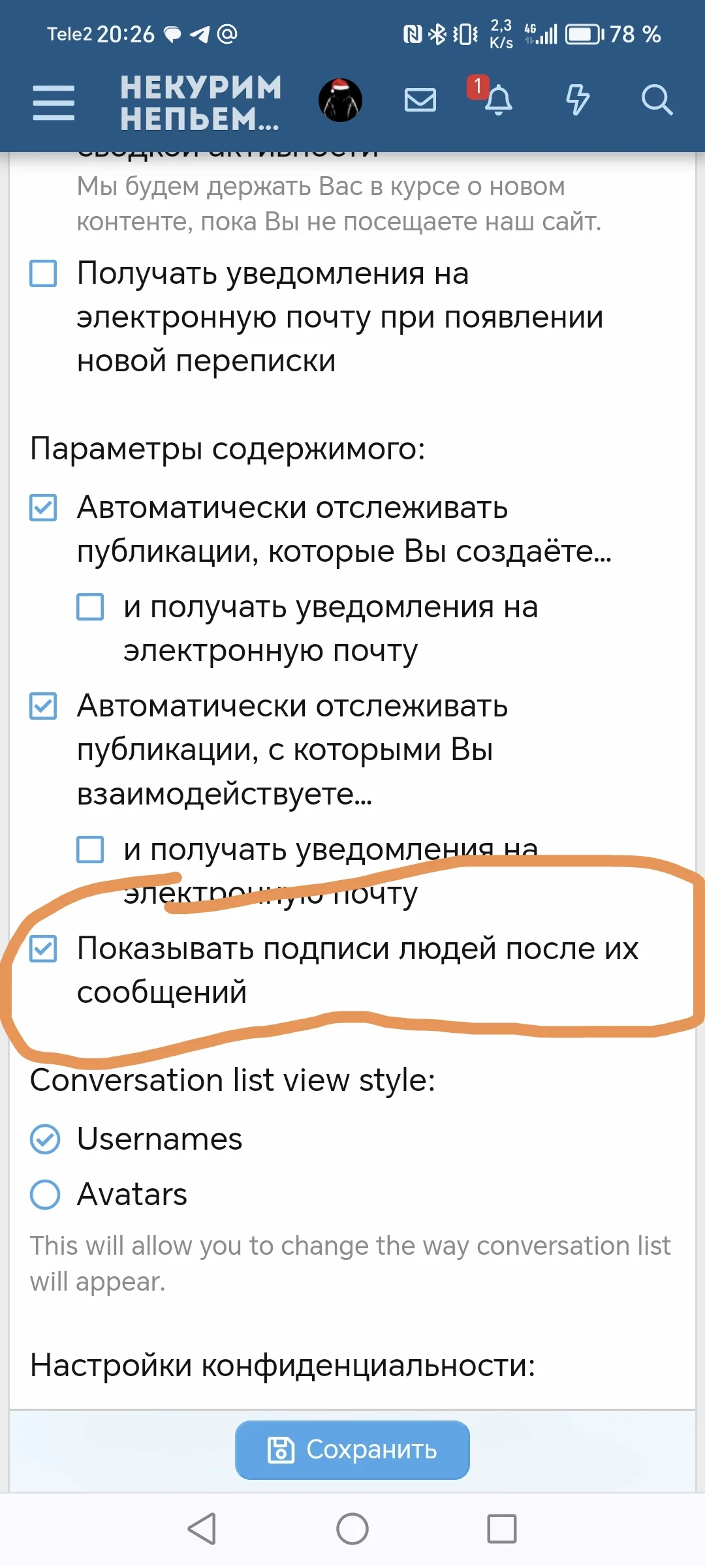This screenshot has height=1566, width=705.
Task: Tap the notification badge showing 1
Action: [476, 85]
